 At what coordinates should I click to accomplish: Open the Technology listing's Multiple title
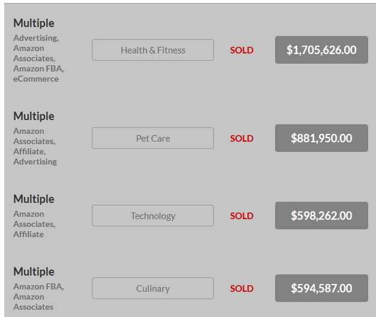(34, 199)
